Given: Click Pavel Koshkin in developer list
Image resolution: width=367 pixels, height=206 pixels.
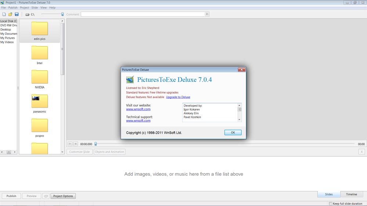Looking at the screenshot, I should (x=192, y=117).
